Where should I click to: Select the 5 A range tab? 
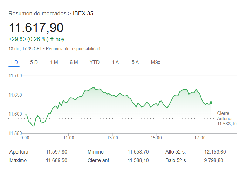(x=135, y=63)
